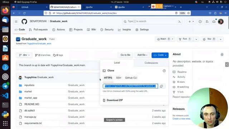Screen dimensions: 229x129
Task: Open the inputdata folder
Action: pyautogui.click(x=29, y=85)
